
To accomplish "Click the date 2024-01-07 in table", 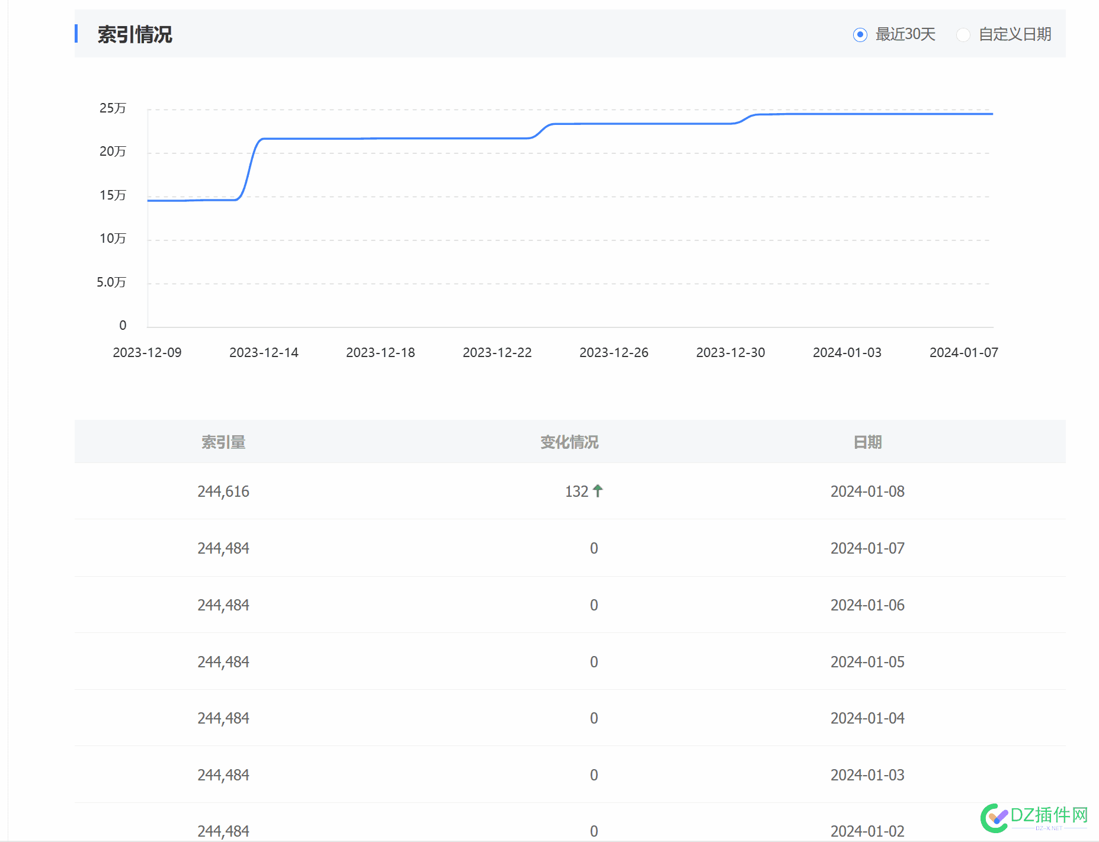I will [x=867, y=548].
